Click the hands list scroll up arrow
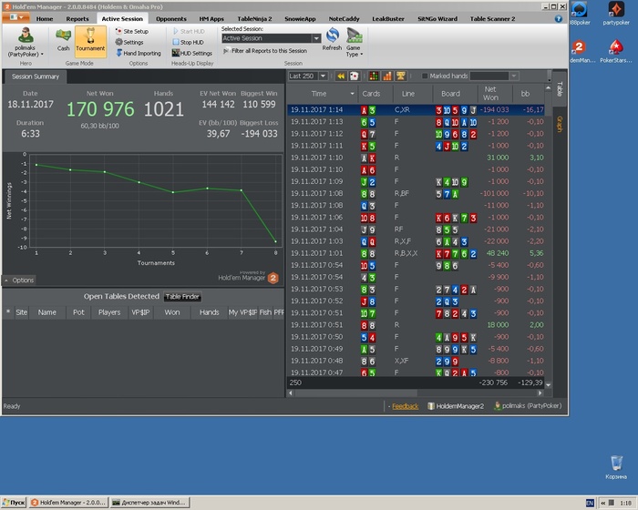 point(548,88)
